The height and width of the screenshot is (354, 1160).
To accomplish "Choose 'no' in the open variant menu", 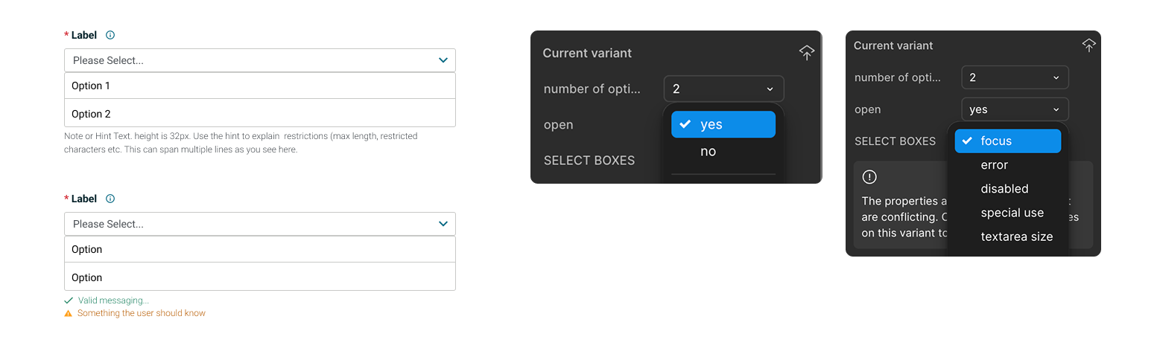I will 708,152.
